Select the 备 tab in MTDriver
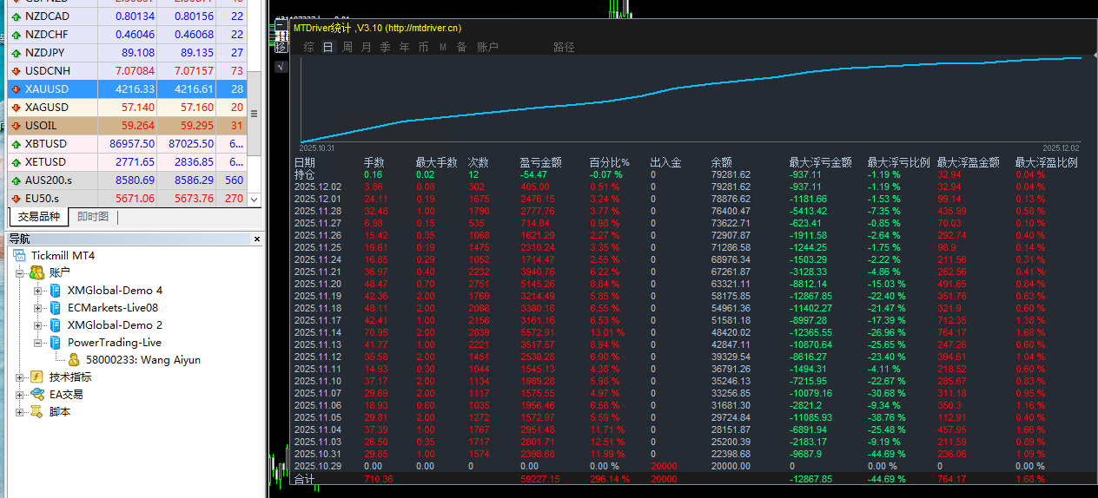 (x=462, y=47)
